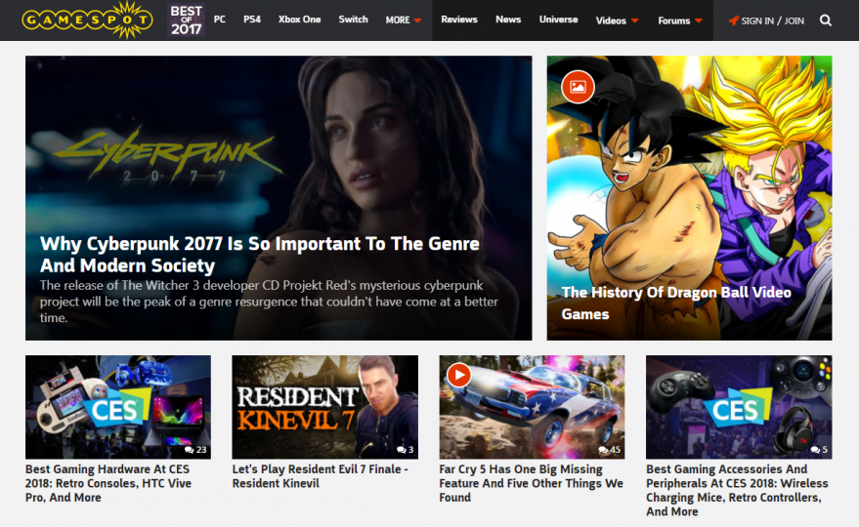Open The History Of Dragon Ball Video Games

pyautogui.click(x=676, y=304)
